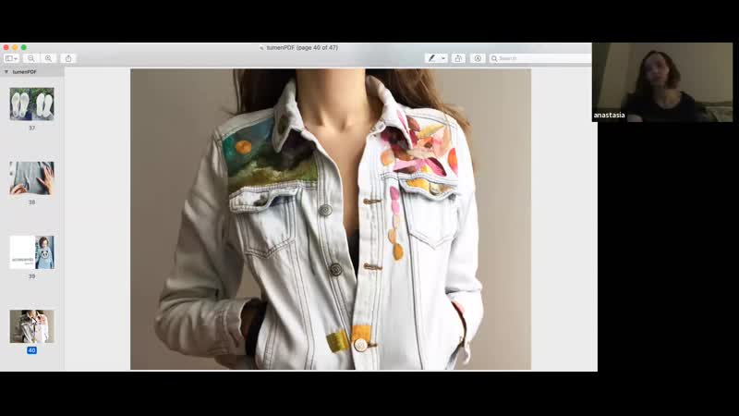Click the green fullscreen window button
Image resolution: width=739 pixels, height=416 pixels.
click(24, 47)
